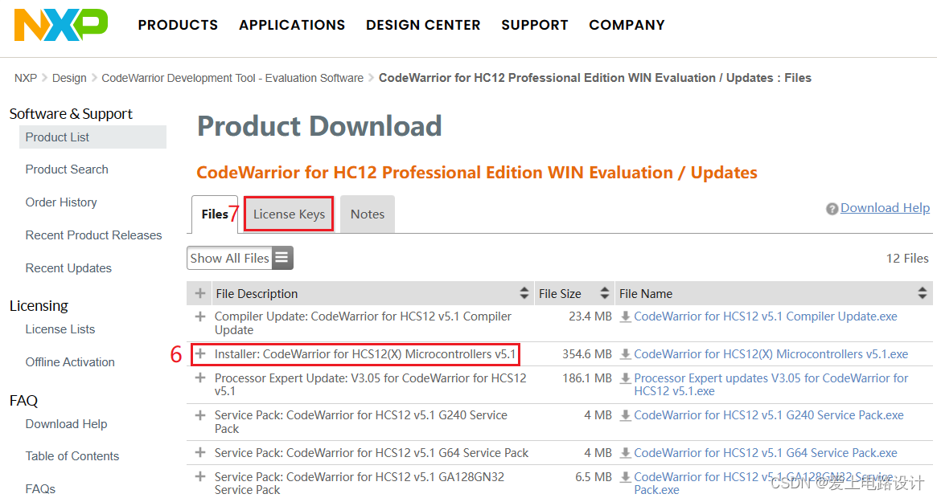Click download icon for HCS12(X) Microcontrollers v5.1.exe

pyautogui.click(x=626, y=354)
